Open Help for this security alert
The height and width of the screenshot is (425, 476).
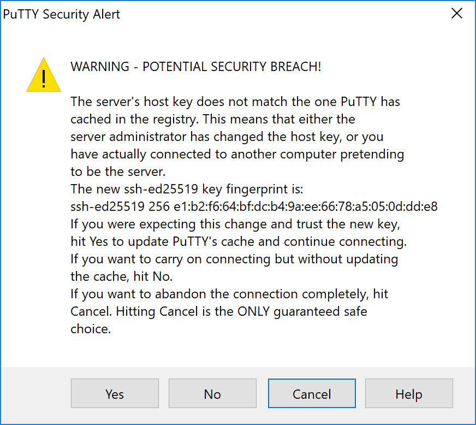pos(409,394)
